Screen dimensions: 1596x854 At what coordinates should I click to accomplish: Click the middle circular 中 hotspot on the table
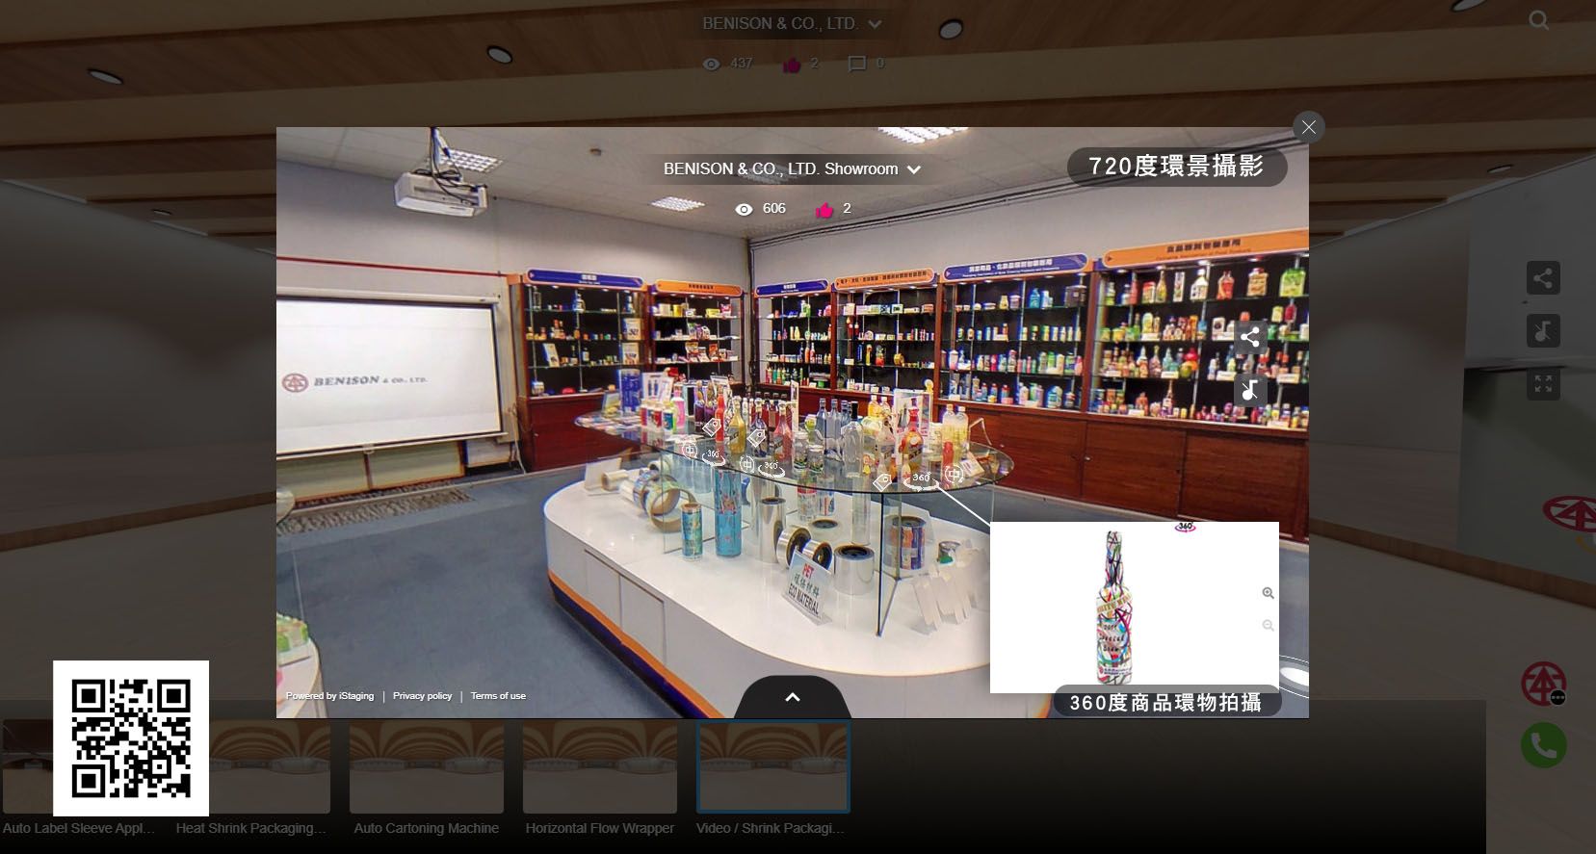(x=746, y=464)
